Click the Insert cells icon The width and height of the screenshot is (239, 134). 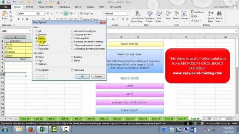168,14
